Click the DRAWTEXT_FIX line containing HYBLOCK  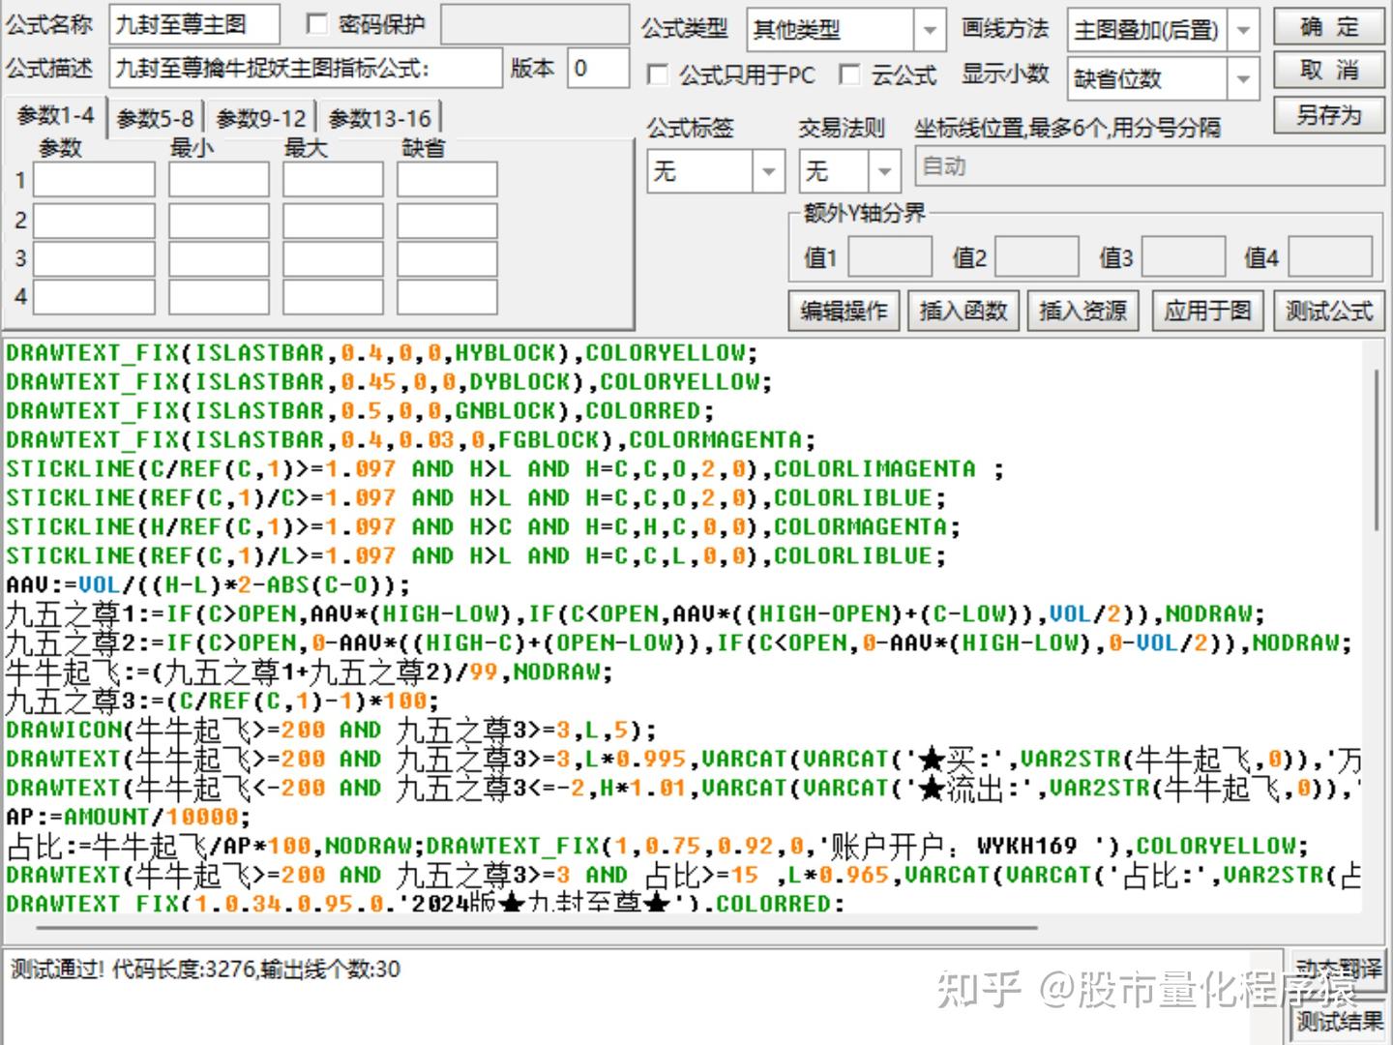point(382,352)
